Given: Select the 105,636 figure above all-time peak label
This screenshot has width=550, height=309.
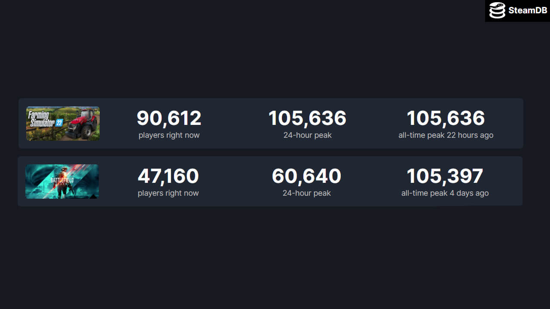Looking at the screenshot, I should coord(446,118).
